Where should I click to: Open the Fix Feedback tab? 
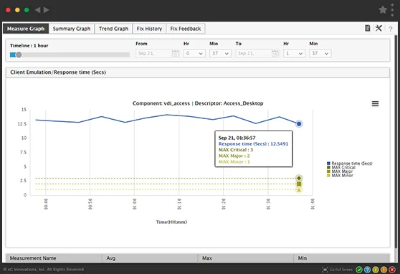[186, 29]
